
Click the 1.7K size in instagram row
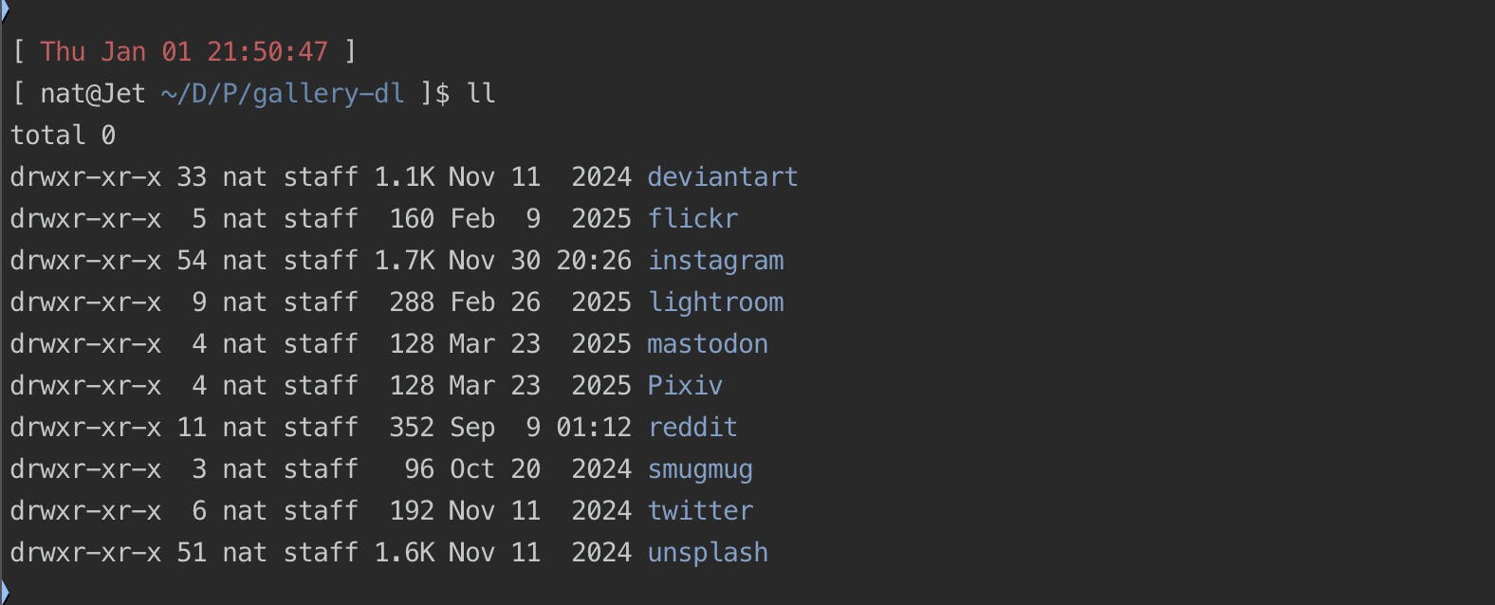point(404,261)
